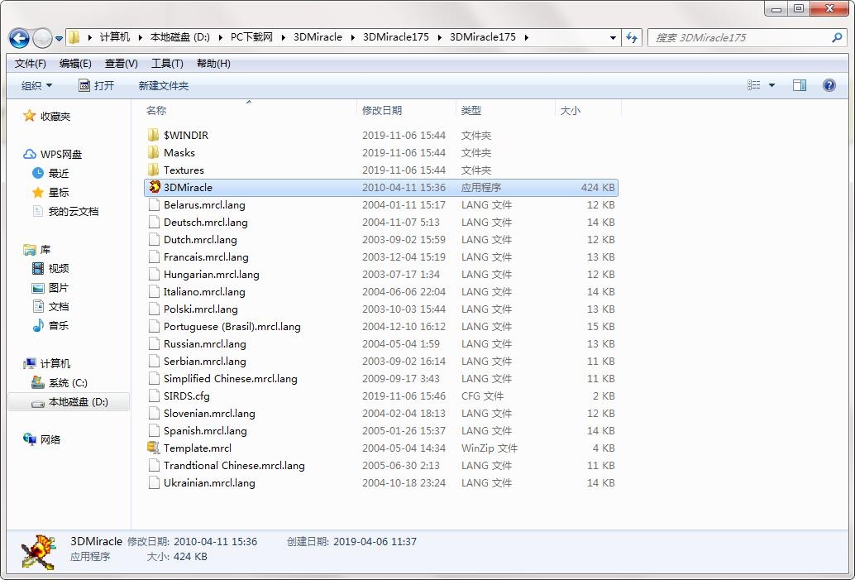
Task: Select the Hungarian.mrcl.lang file icon
Action: point(154,275)
